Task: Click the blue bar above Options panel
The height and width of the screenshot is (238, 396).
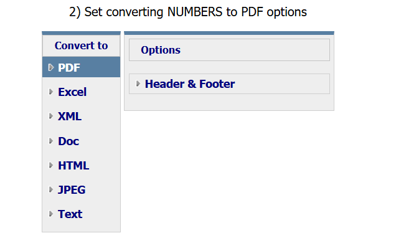Action: 229,33
